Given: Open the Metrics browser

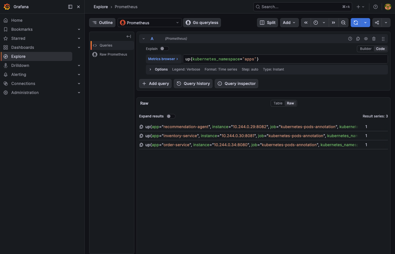Looking at the screenshot, I should pyautogui.click(x=163, y=59).
